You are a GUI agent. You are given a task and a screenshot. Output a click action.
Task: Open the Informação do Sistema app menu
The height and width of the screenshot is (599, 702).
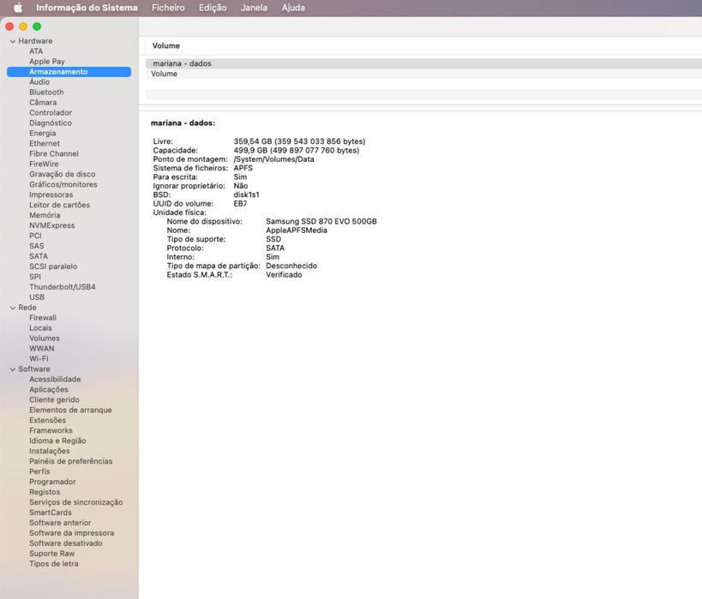87,8
